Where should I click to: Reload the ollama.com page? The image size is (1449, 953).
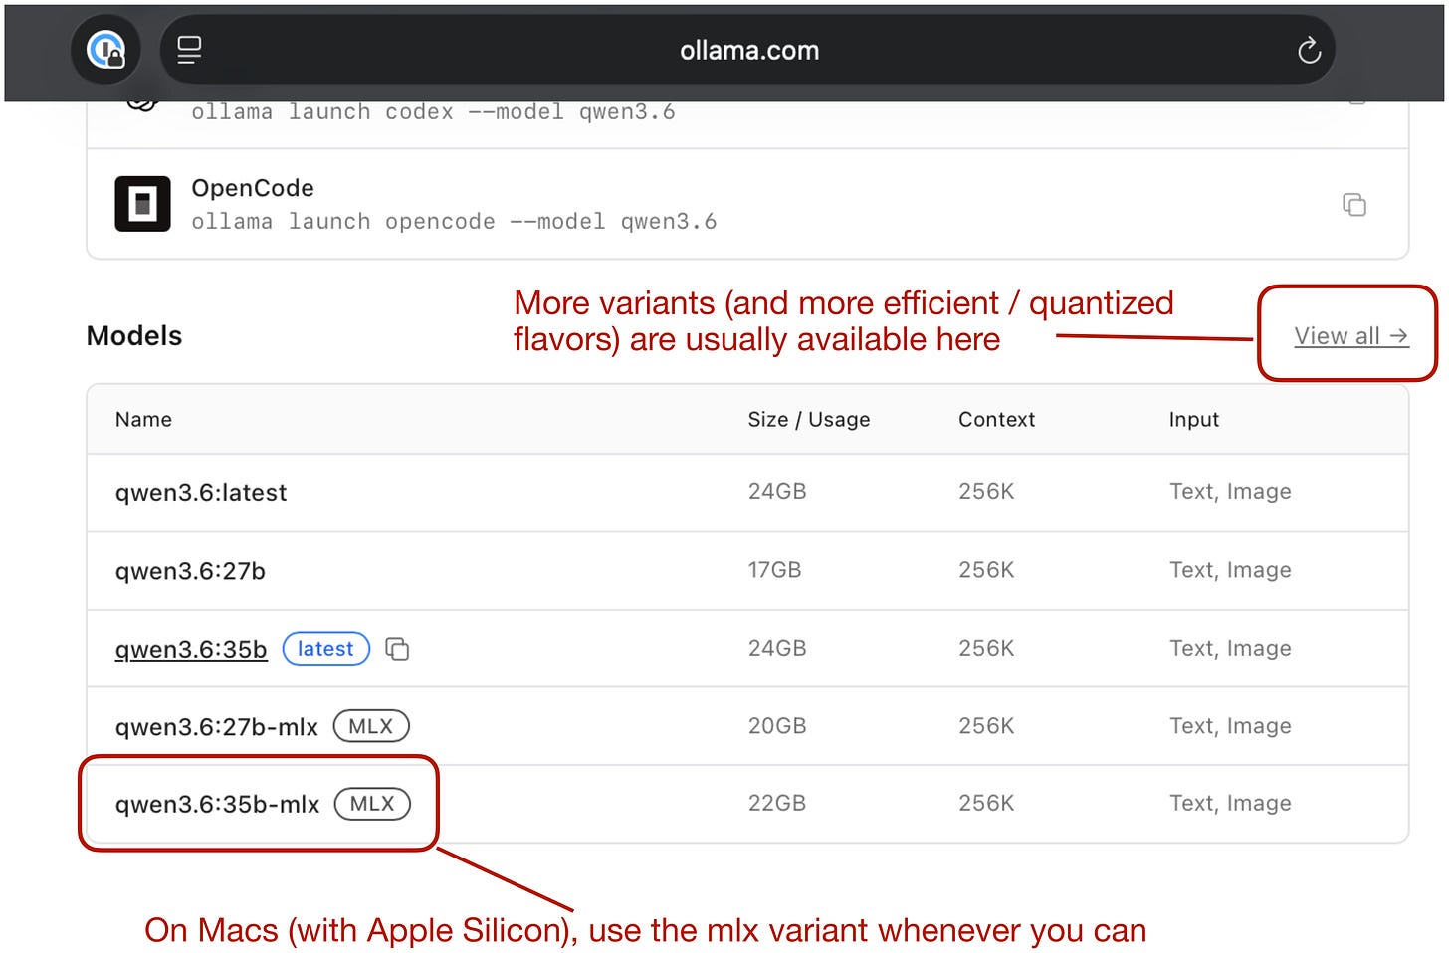tap(1309, 50)
